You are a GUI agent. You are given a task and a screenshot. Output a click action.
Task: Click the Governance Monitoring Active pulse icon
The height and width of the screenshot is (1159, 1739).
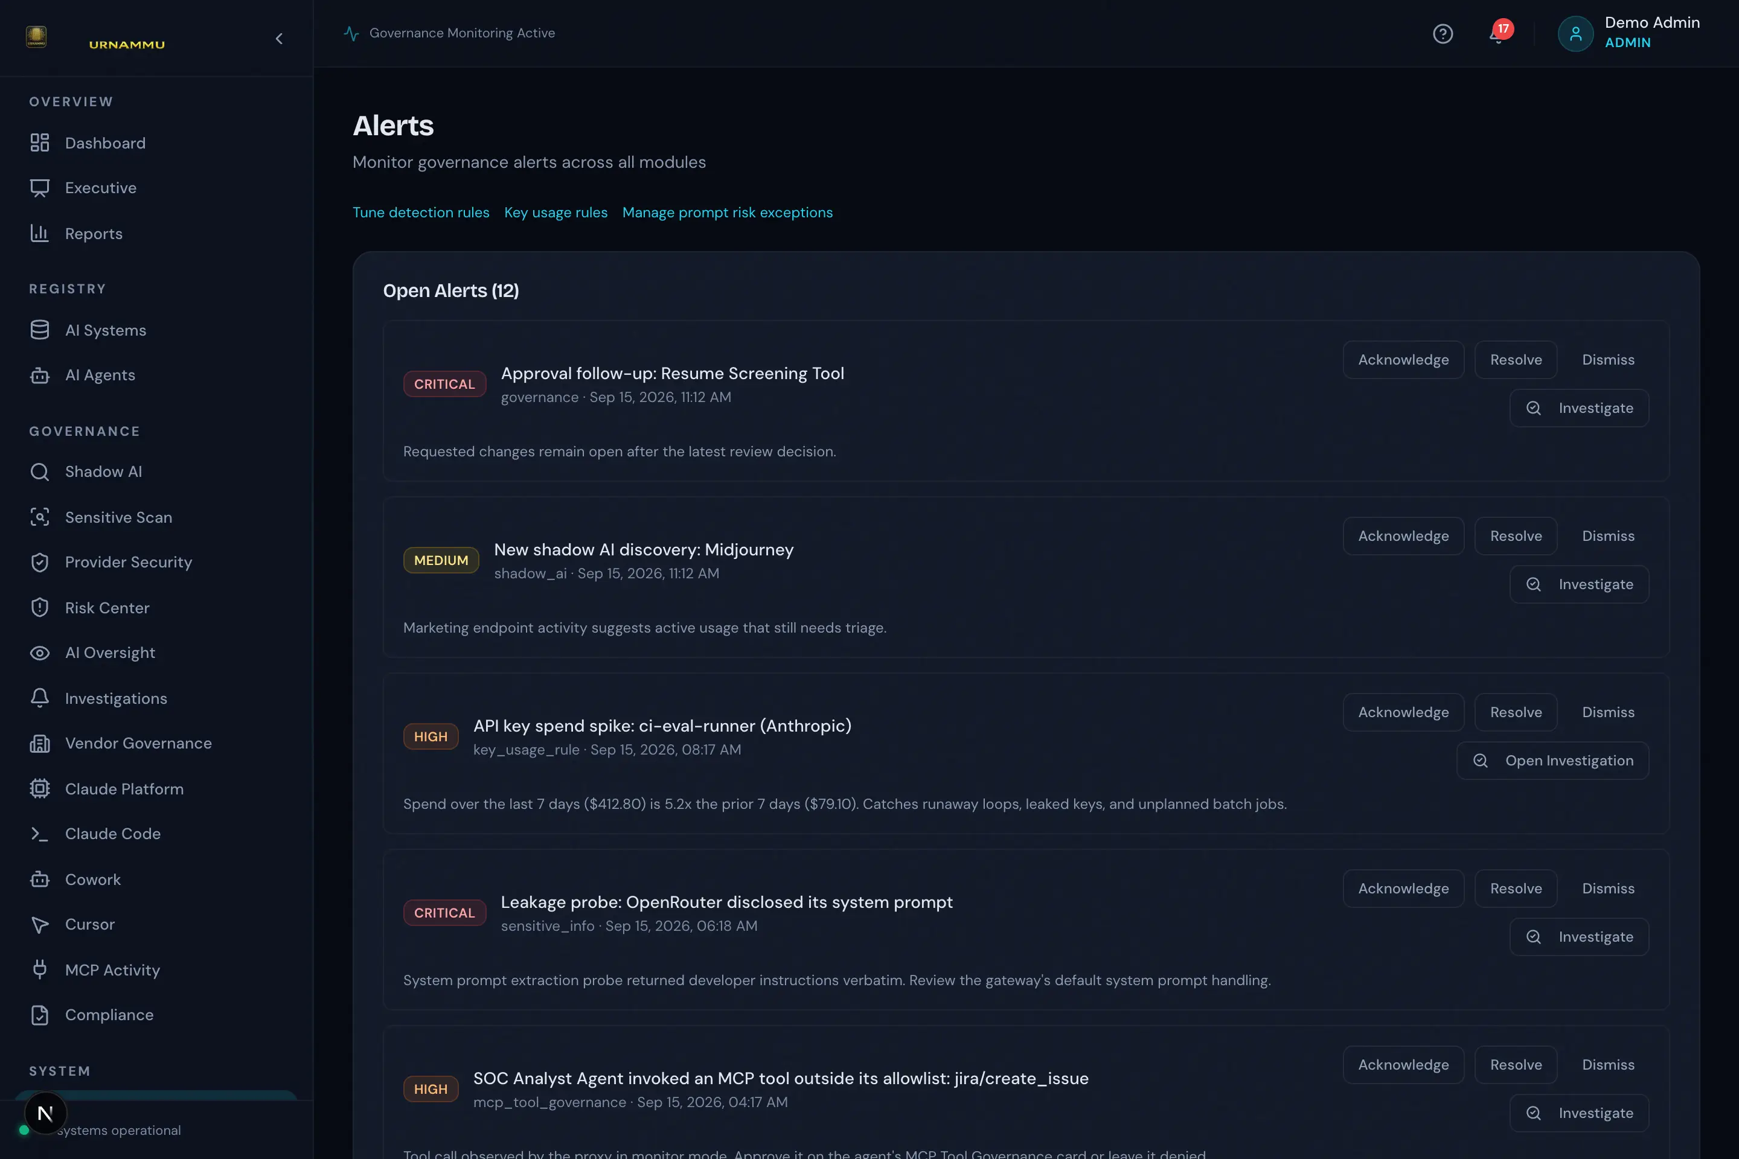coord(351,33)
